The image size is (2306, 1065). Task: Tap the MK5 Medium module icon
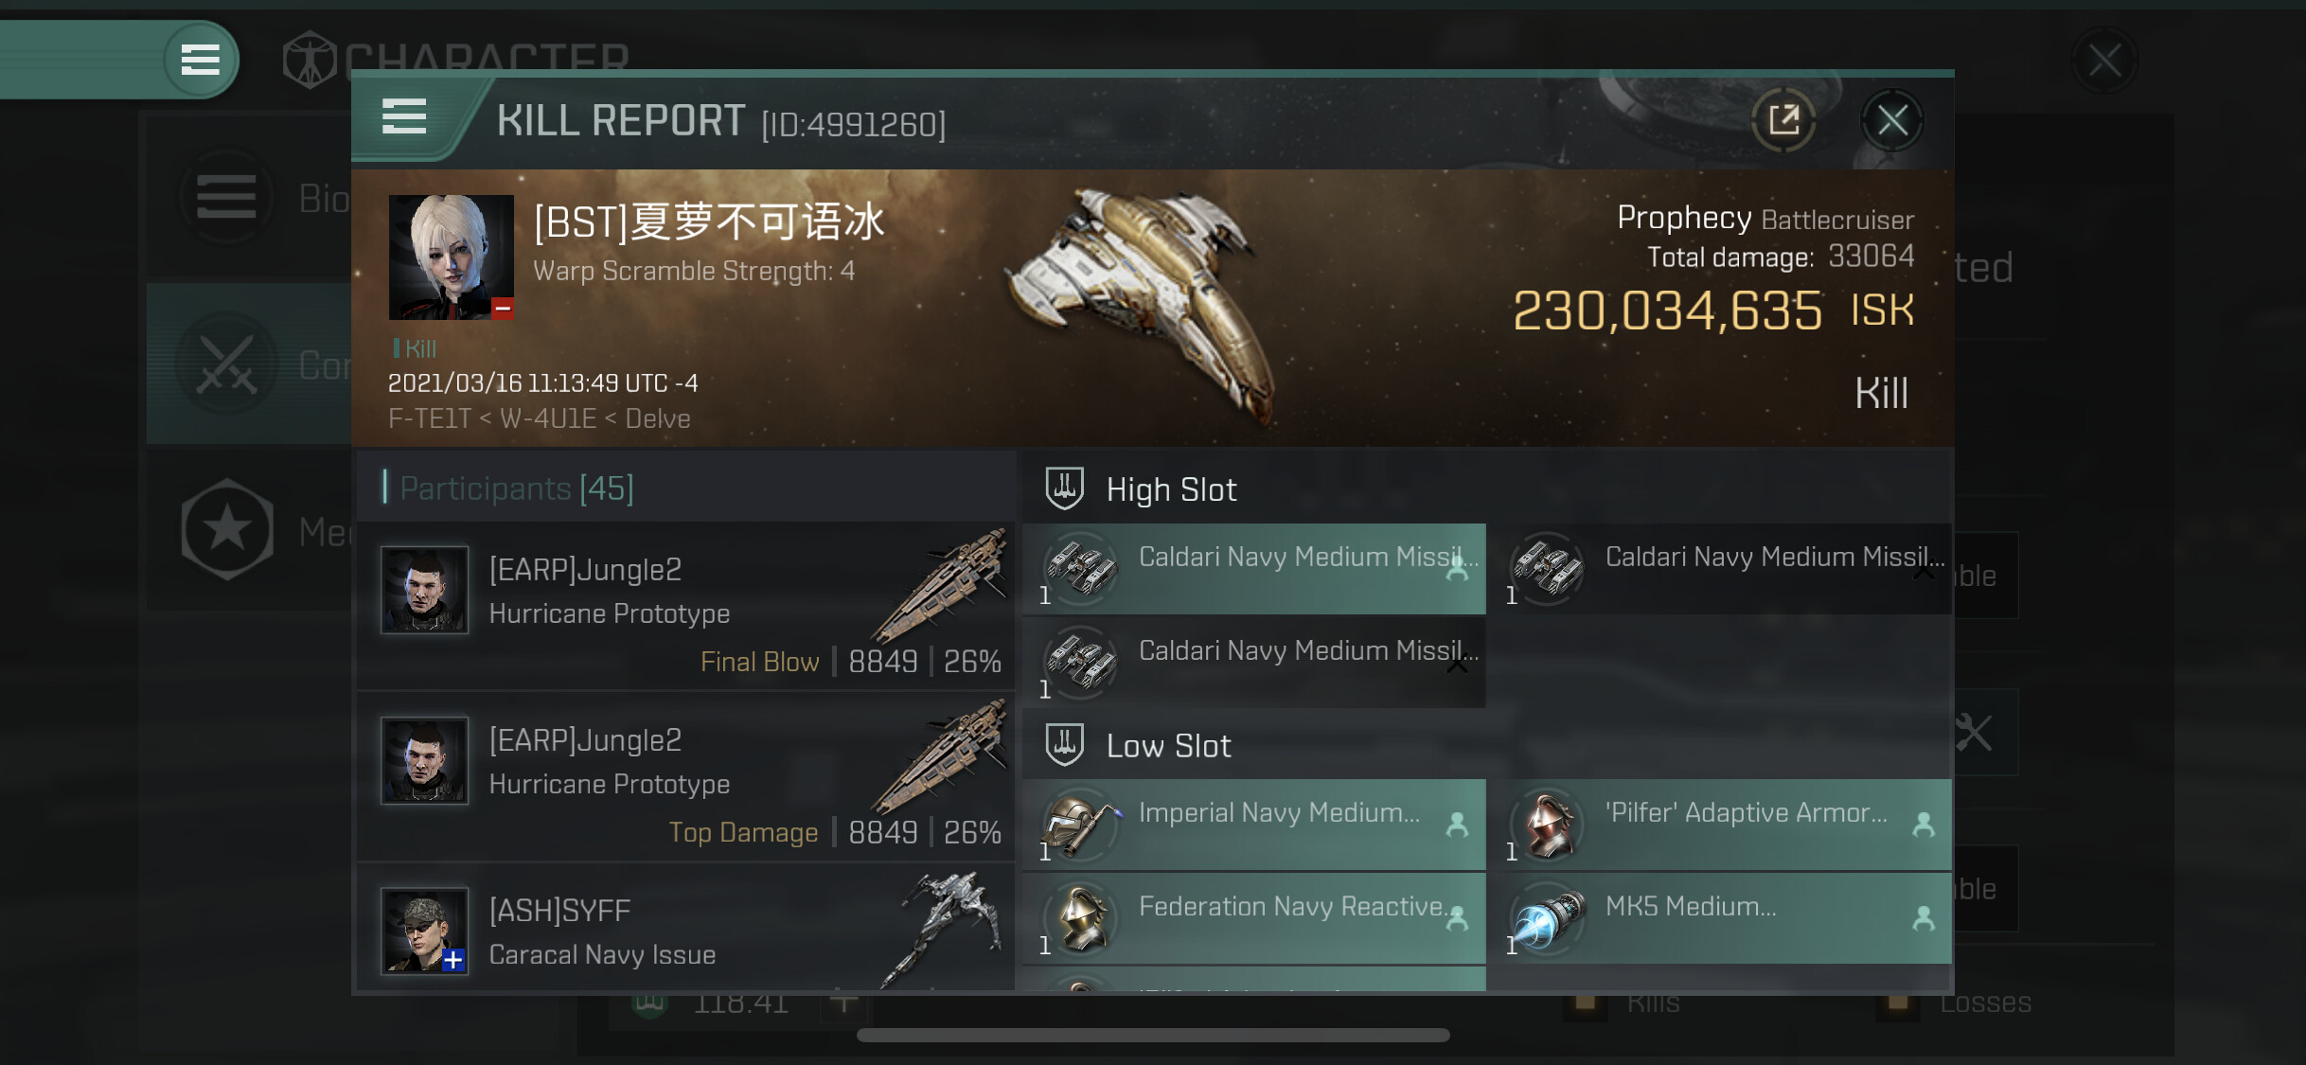pos(1547,918)
